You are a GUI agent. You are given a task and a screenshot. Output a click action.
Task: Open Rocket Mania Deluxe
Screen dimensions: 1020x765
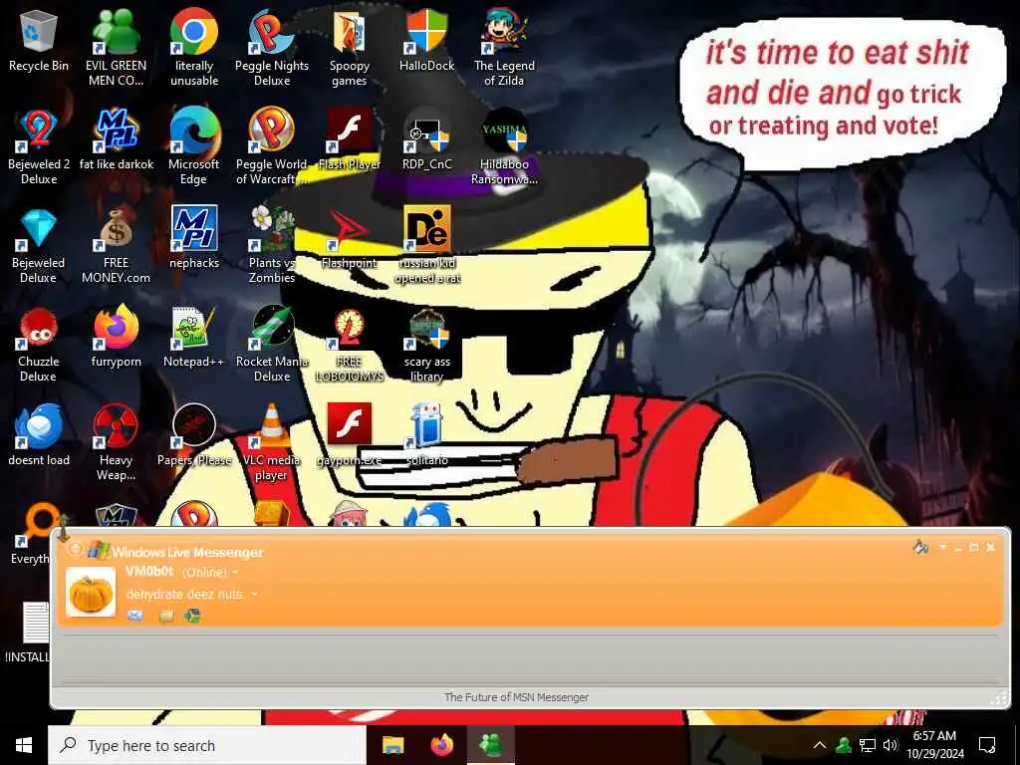(272, 344)
